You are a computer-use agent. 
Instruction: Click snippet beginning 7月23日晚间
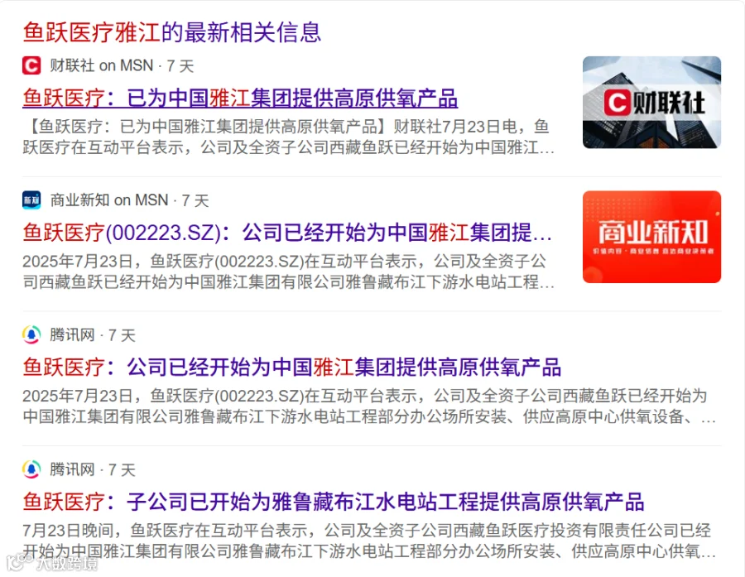tap(369, 541)
